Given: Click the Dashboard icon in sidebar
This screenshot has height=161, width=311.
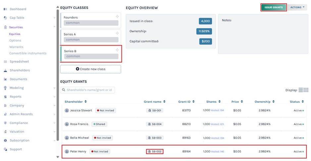Looking at the screenshot, I should [5, 9].
